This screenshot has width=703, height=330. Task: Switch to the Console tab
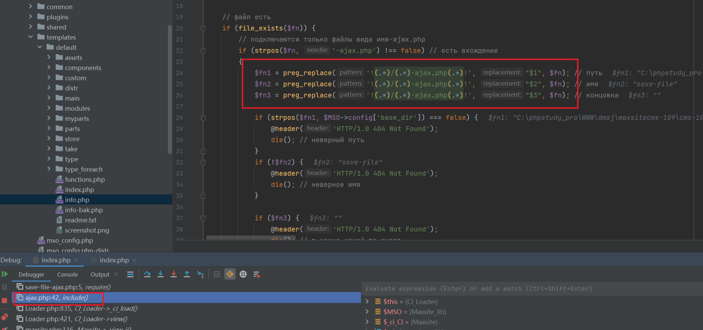pyautogui.click(x=67, y=274)
